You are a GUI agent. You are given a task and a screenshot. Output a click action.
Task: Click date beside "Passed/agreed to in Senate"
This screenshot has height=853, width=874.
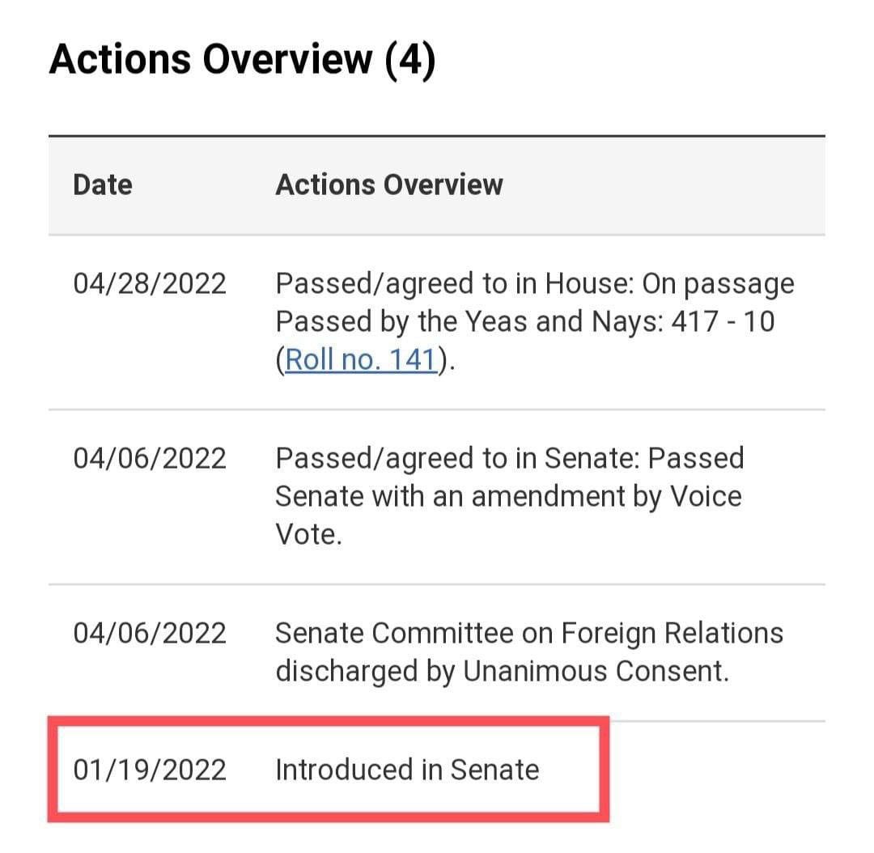coord(150,458)
